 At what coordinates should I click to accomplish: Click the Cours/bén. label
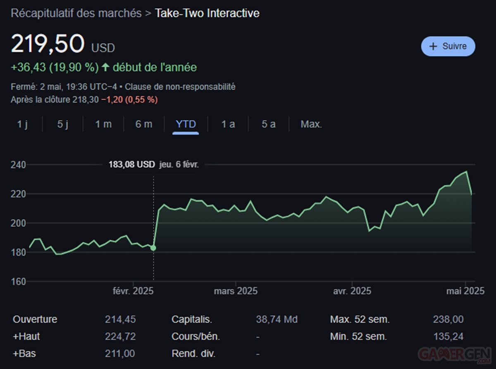pos(196,336)
